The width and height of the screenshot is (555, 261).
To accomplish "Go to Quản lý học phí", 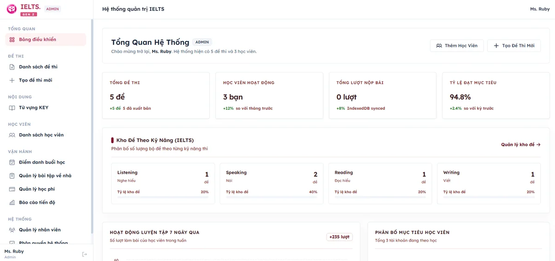I will [x=46, y=189].
